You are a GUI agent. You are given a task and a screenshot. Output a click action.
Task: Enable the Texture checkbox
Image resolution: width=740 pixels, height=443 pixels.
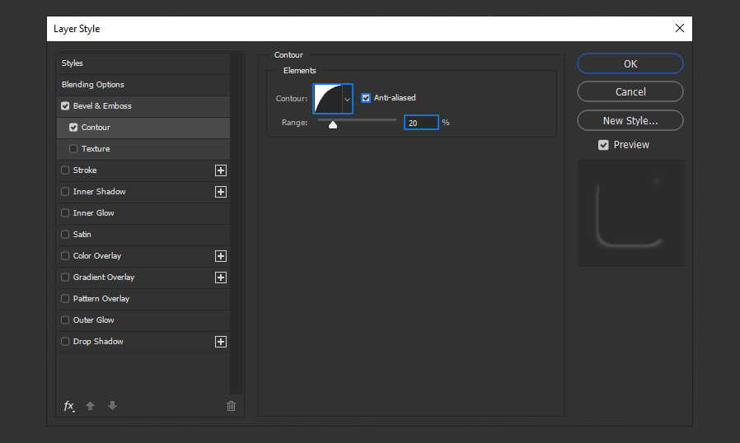[73, 148]
